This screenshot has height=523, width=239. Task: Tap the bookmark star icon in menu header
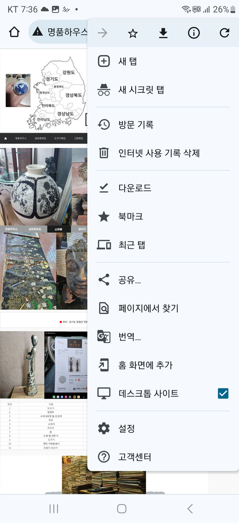(x=133, y=34)
